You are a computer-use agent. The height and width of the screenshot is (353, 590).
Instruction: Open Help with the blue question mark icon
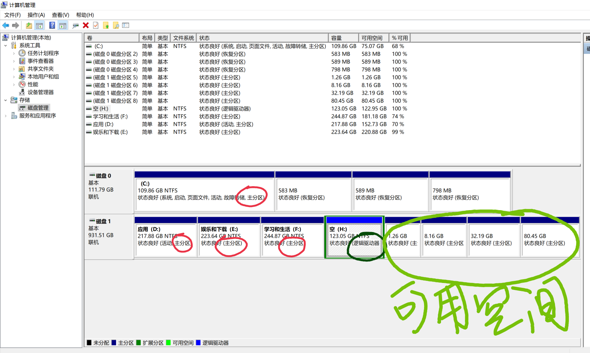52,25
